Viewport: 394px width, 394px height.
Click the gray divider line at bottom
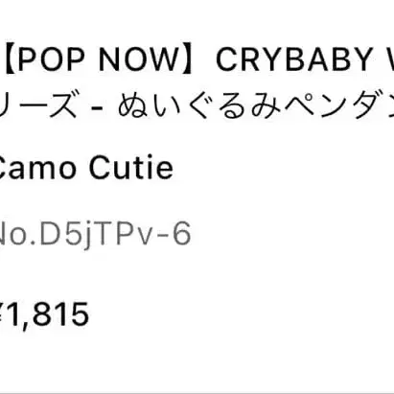197,393
